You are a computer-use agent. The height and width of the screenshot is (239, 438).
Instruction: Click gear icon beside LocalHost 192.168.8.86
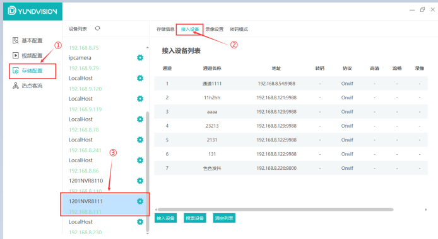pyautogui.click(x=140, y=160)
